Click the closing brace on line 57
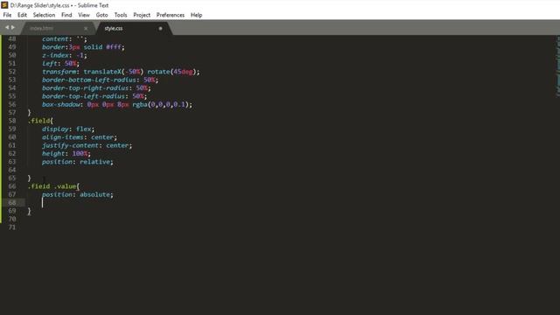Viewport: 560px width, 315px height. (29, 113)
